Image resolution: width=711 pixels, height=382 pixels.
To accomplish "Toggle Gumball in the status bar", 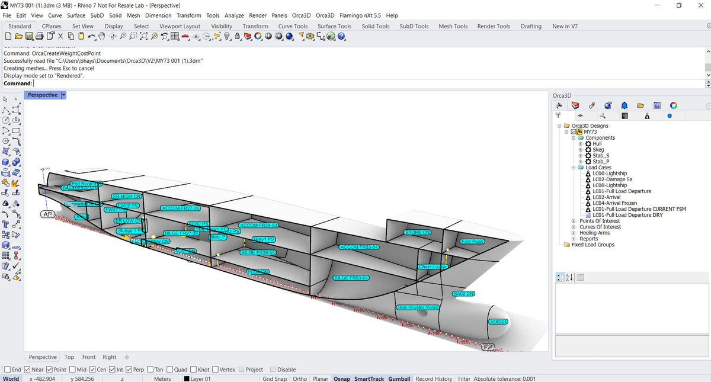I will click(399, 378).
